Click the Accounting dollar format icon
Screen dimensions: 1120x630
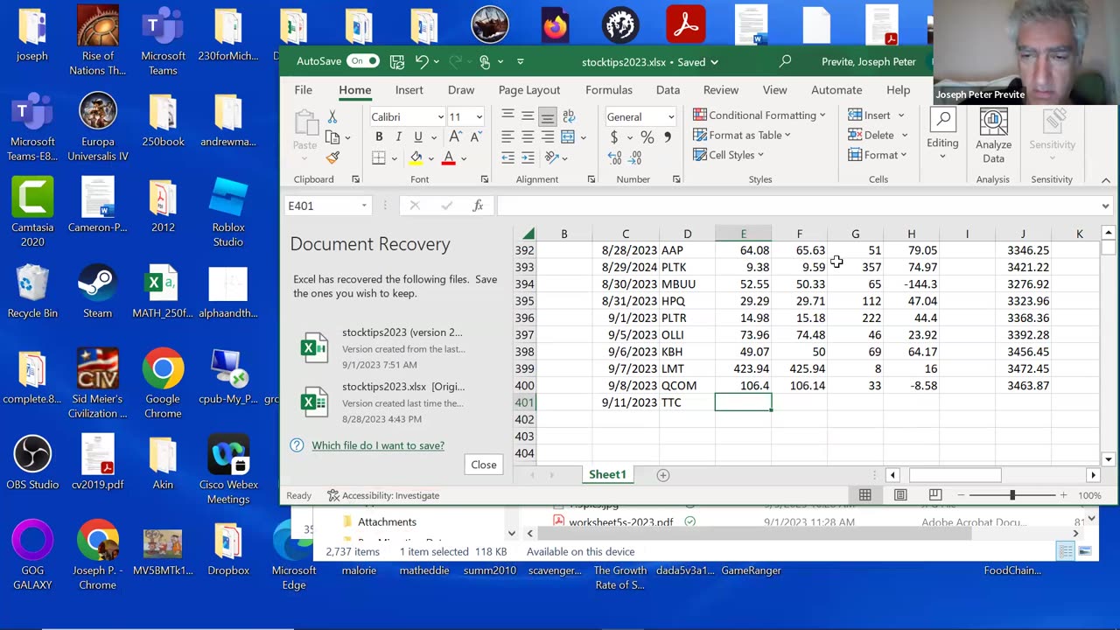(x=614, y=137)
